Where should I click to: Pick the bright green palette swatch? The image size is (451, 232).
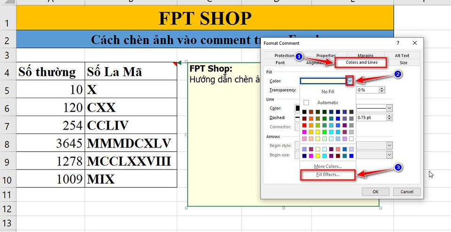click(325, 132)
